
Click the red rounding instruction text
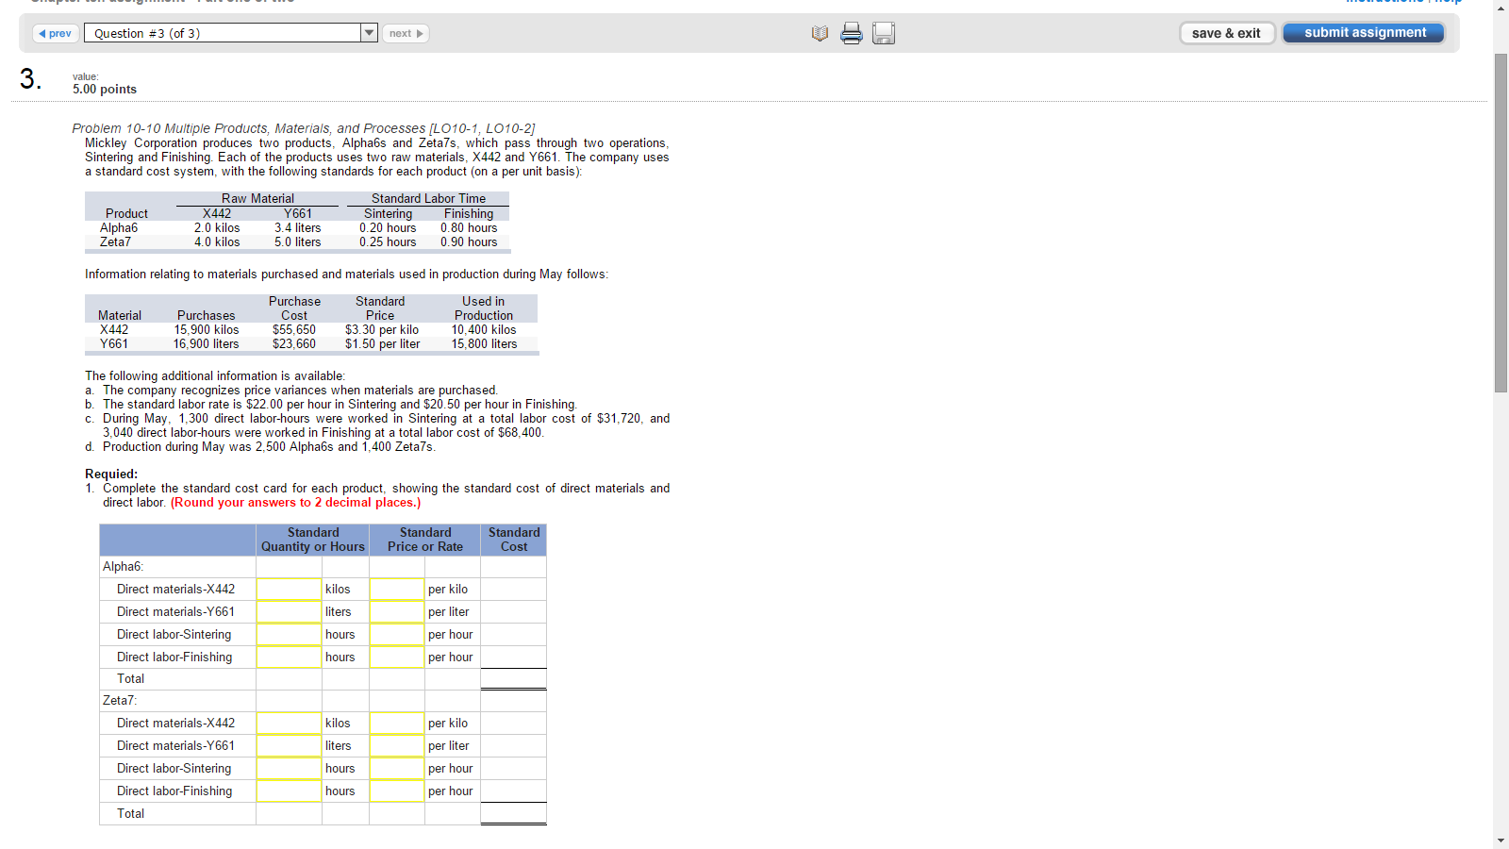click(296, 503)
